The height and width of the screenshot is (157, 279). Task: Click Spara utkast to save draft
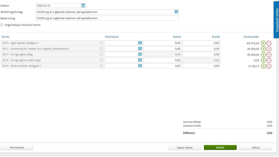coord(185,148)
